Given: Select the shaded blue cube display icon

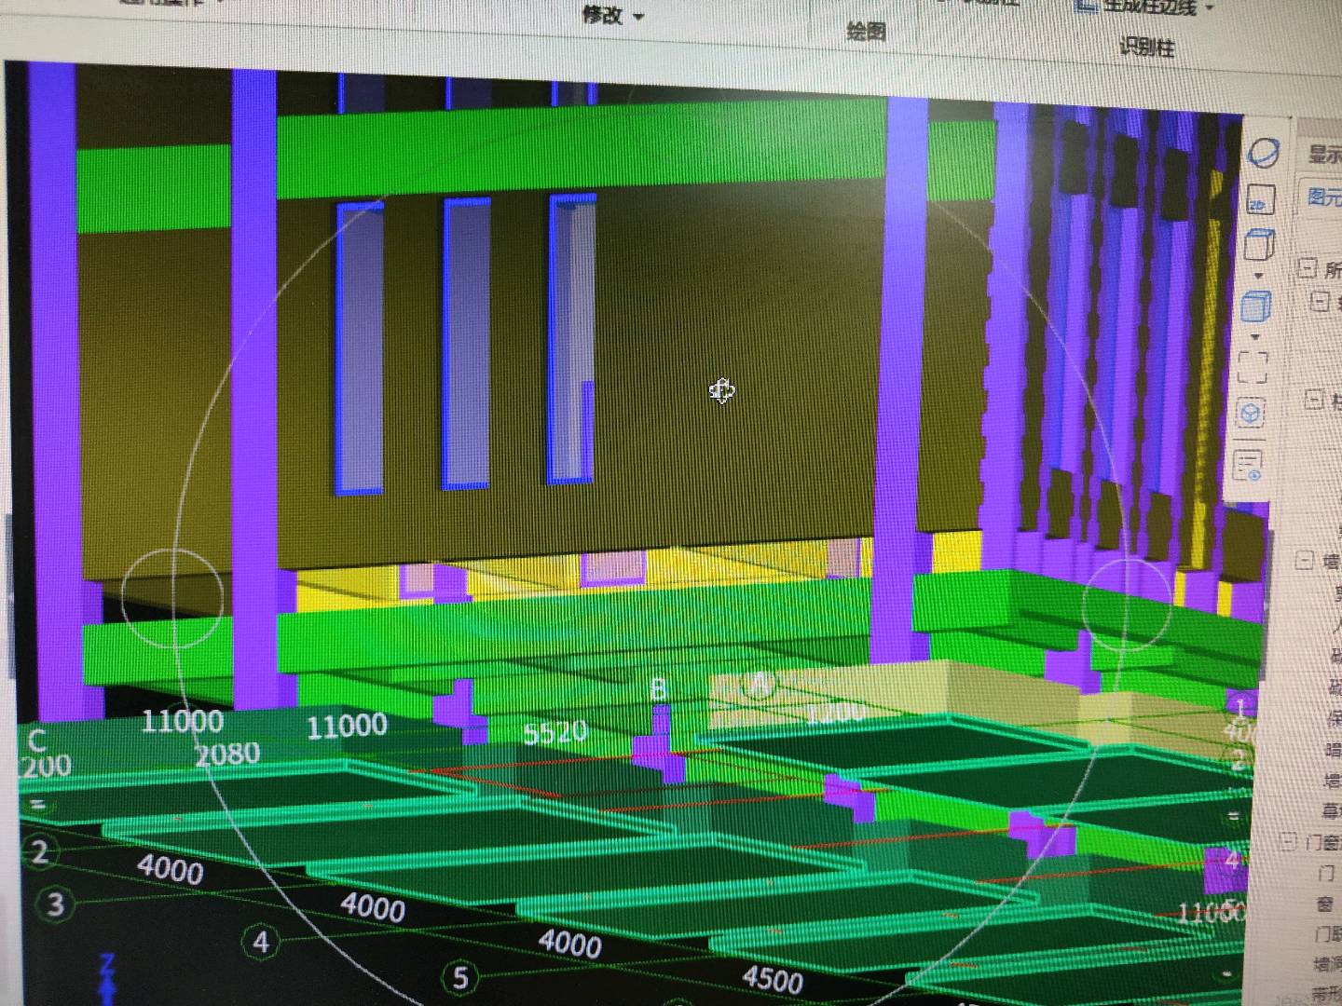Looking at the screenshot, I should 1257,306.
